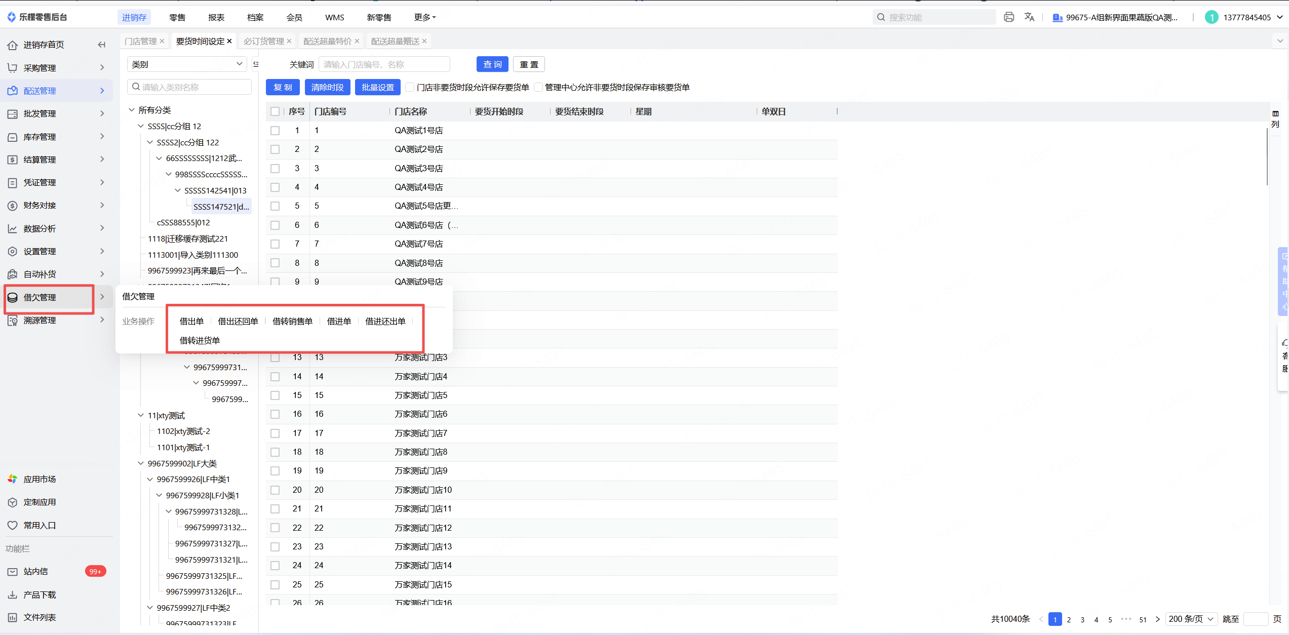Click 数据分析 chart icon in sidebar

tap(13, 228)
